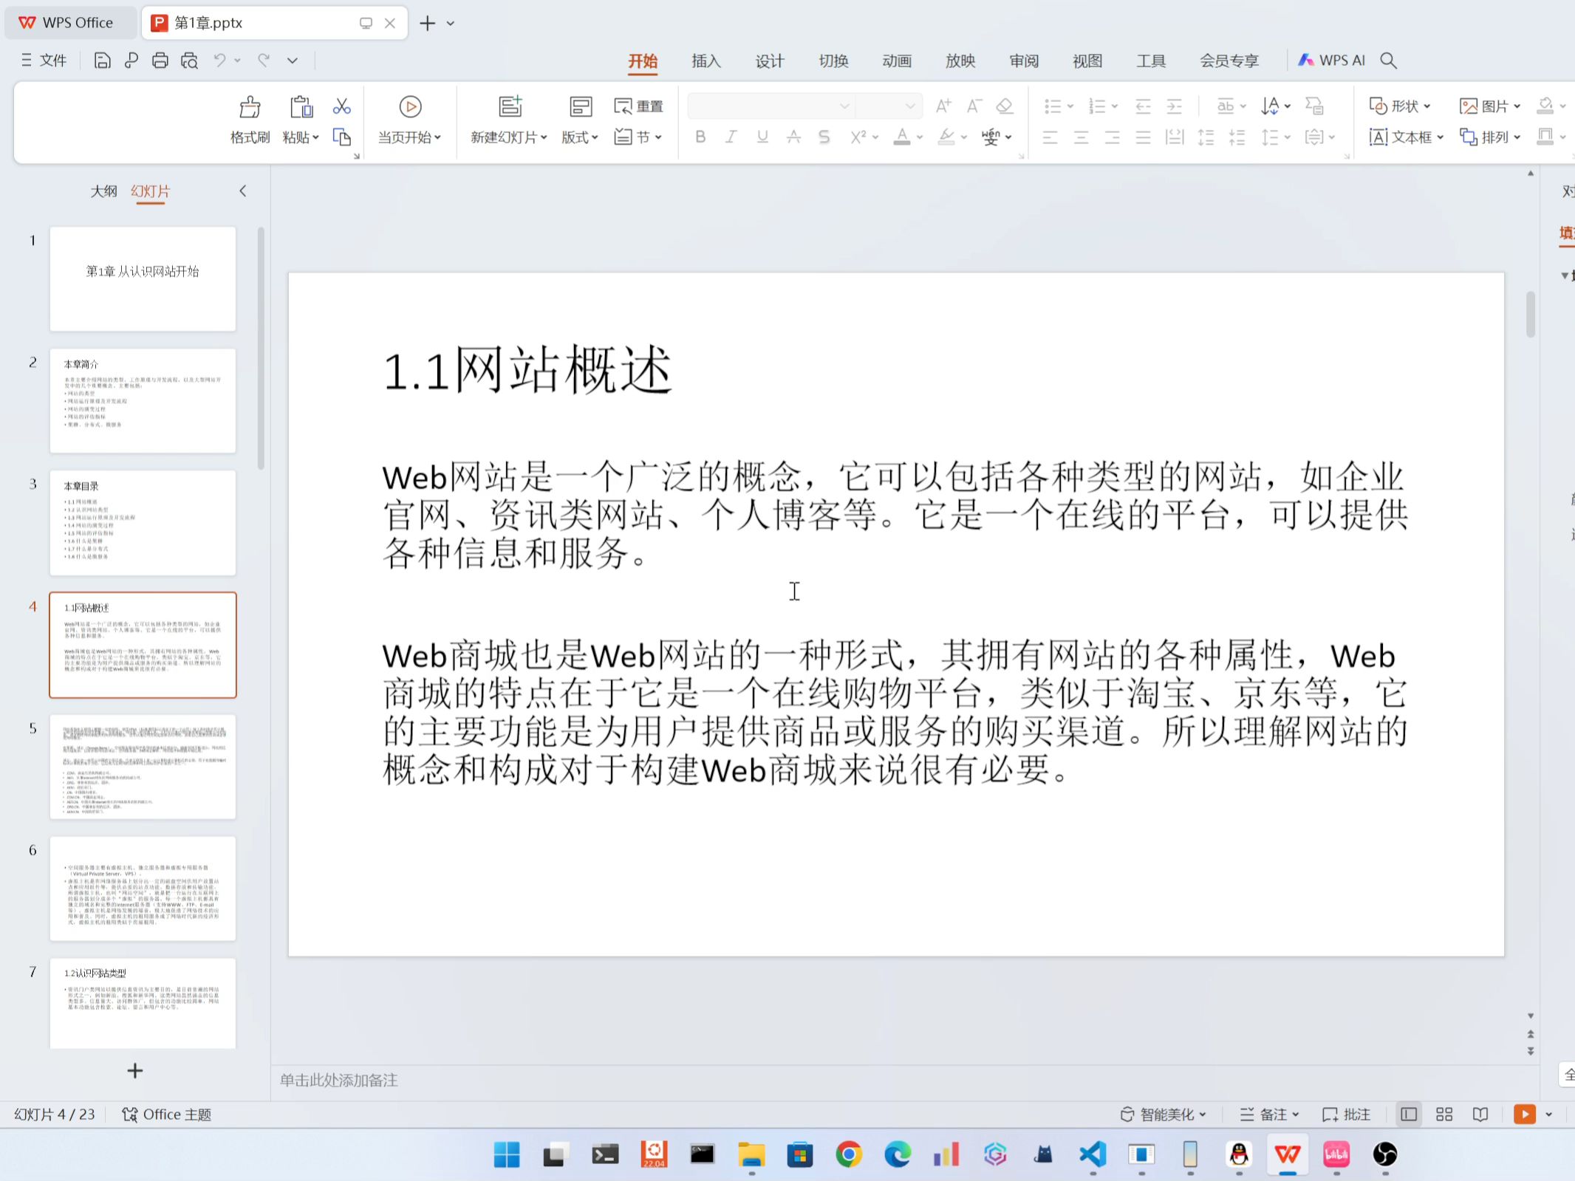Open the Design (设计) tab
This screenshot has width=1575, height=1181.
point(770,61)
